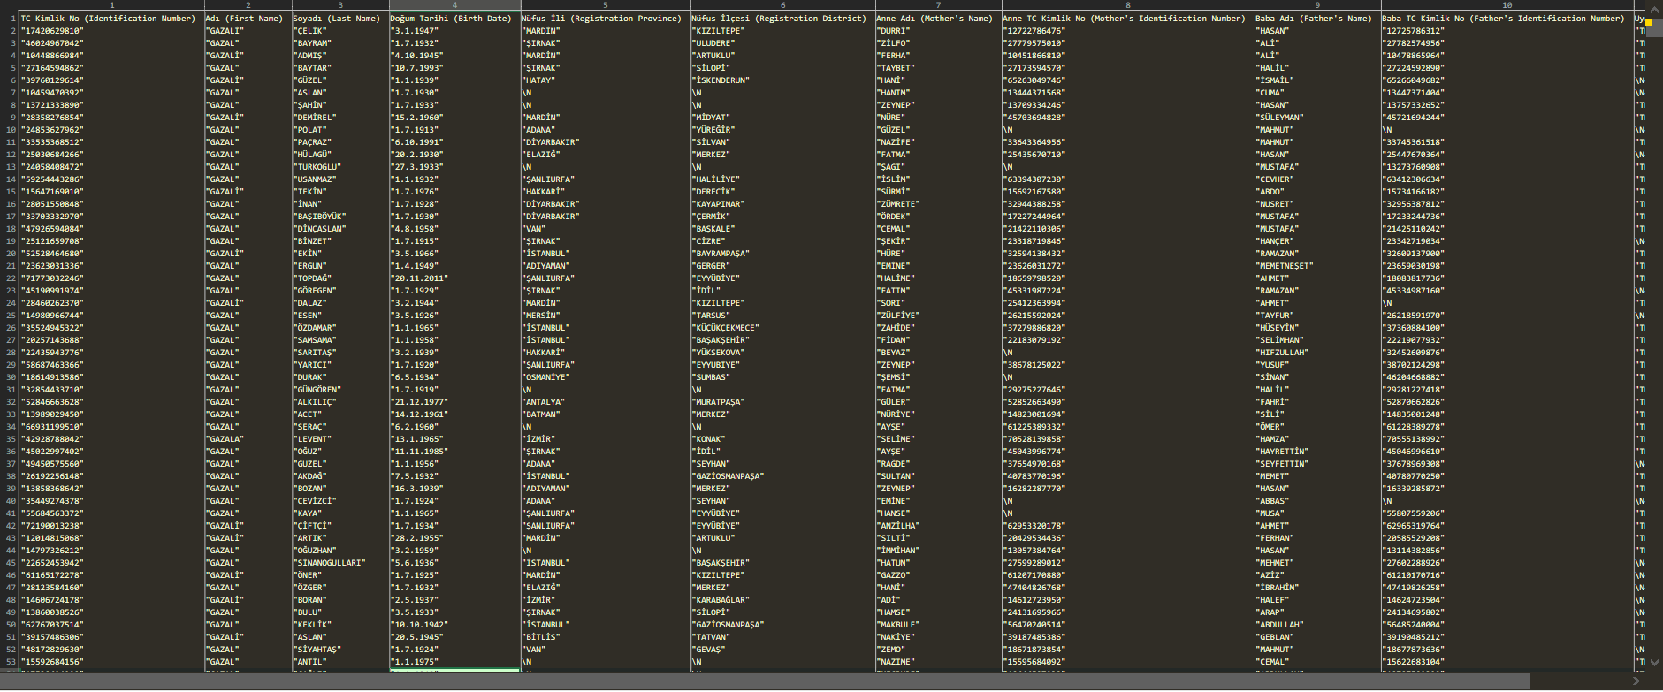Click the highlighted column 4 header
This screenshot has width=1663, height=692.
pyautogui.click(x=454, y=5)
